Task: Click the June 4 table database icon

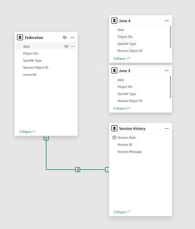Action: (x=114, y=21)
